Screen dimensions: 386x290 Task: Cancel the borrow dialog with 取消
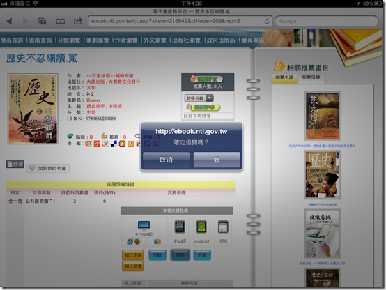tap(166, 160)
